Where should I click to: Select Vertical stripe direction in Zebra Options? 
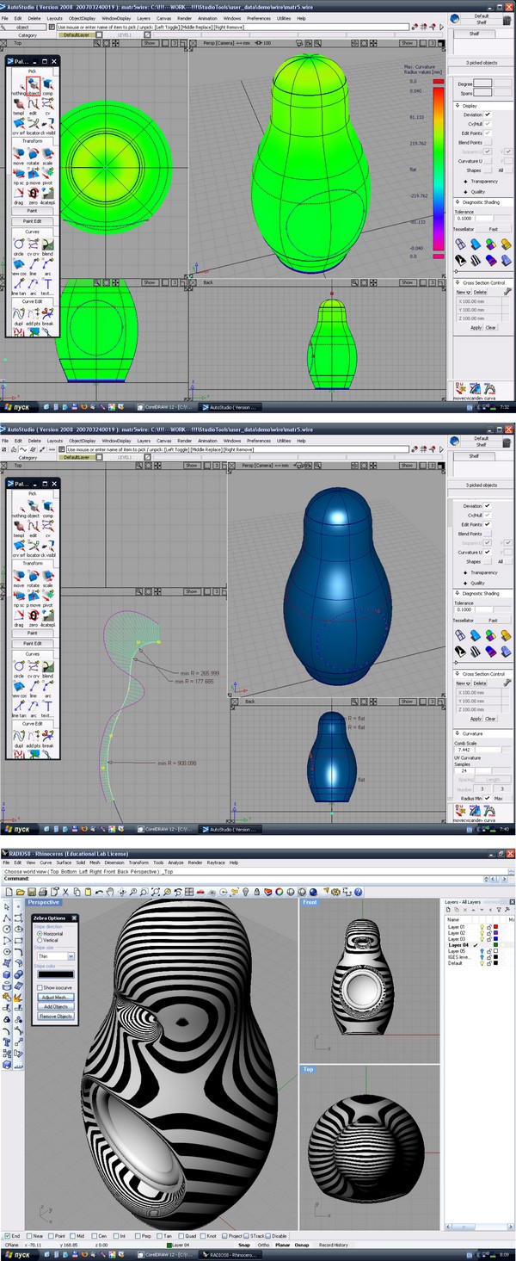coord(39,940)
